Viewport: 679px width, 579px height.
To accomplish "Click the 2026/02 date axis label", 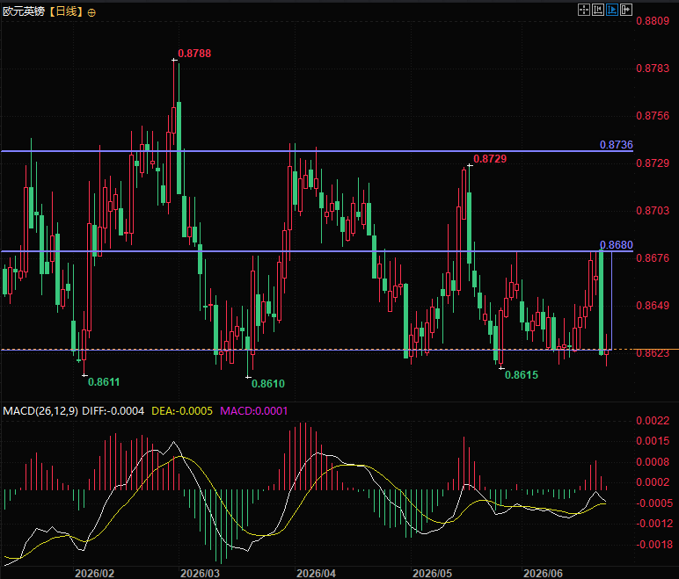I will point(94,574).
